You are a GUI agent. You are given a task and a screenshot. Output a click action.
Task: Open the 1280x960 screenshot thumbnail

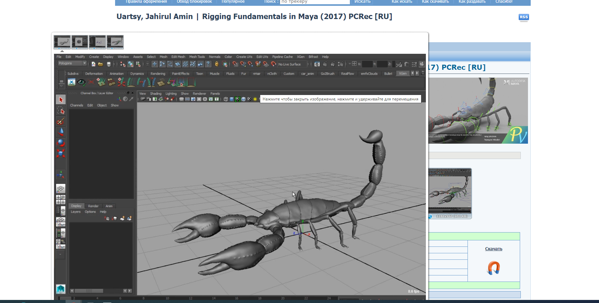[450, 193]
